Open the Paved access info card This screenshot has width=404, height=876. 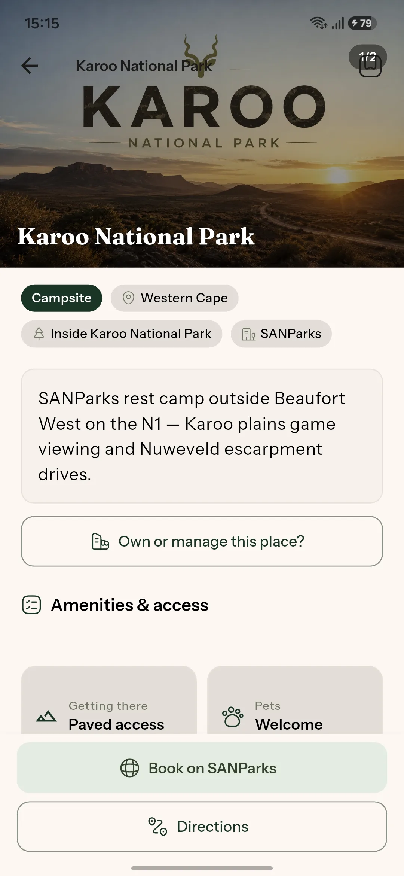109,700
